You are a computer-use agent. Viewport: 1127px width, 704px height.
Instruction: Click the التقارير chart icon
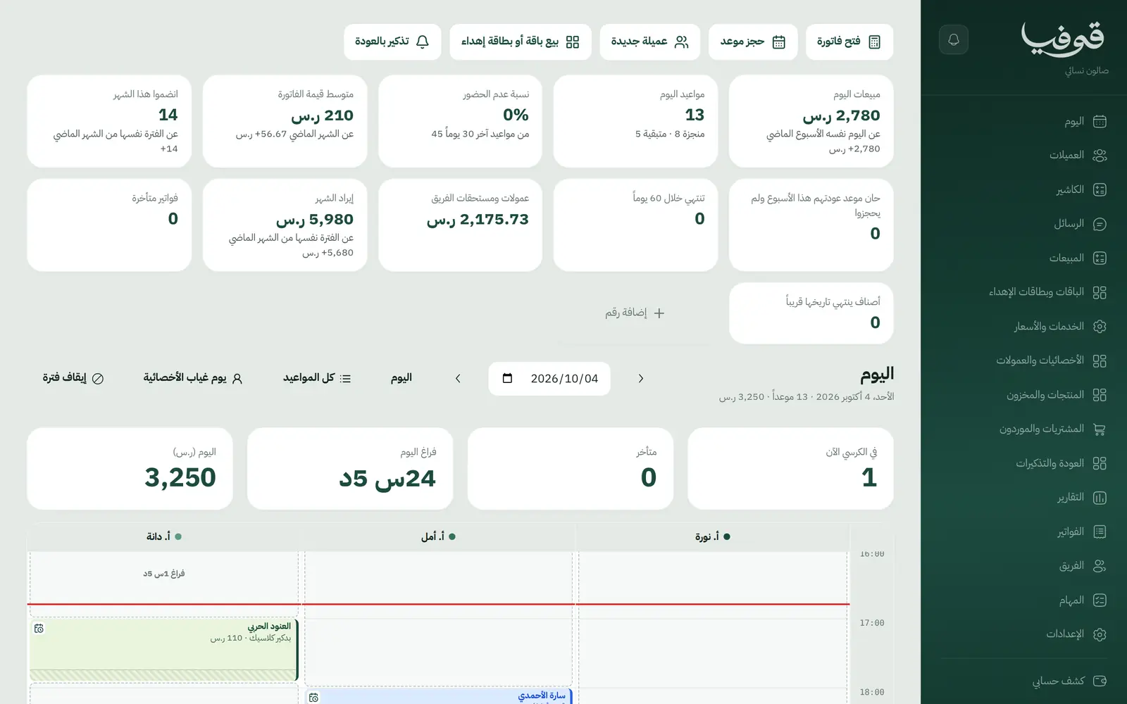[1100, 498]
